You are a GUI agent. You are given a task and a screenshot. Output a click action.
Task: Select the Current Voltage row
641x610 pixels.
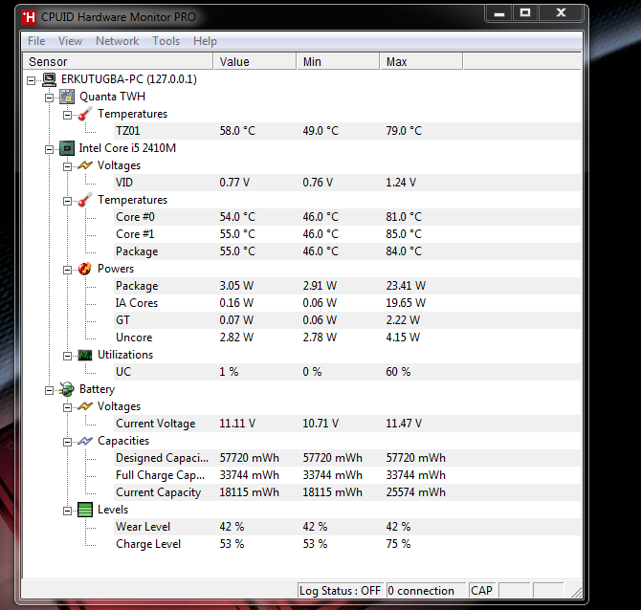tap(347, 424)
